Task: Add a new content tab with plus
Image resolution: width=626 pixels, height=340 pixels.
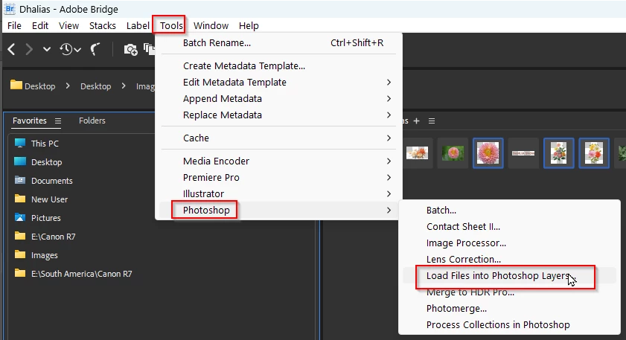Action: click(416, 121)
